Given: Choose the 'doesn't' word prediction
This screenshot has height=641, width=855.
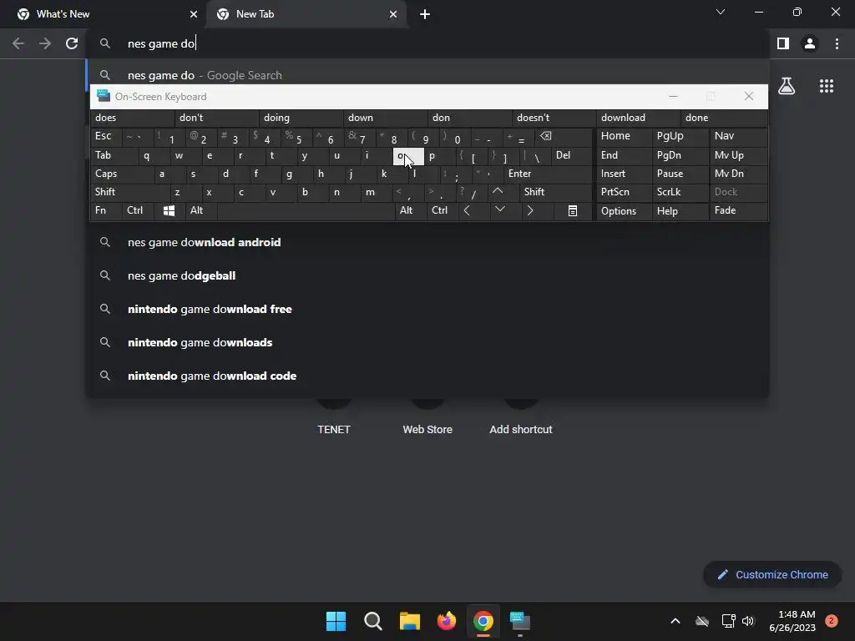Looking at the screenshot, I should click(x=554, y=118).
